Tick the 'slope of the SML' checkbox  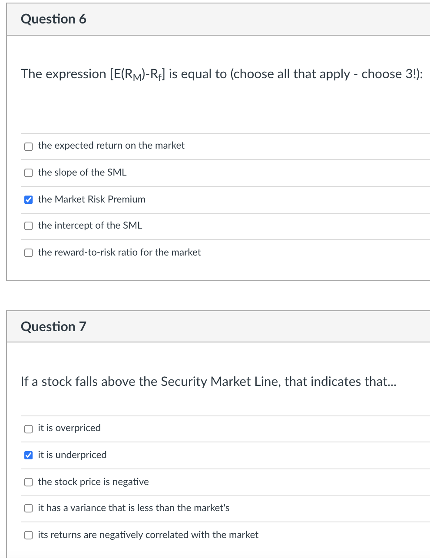click(x=28, y=173)
